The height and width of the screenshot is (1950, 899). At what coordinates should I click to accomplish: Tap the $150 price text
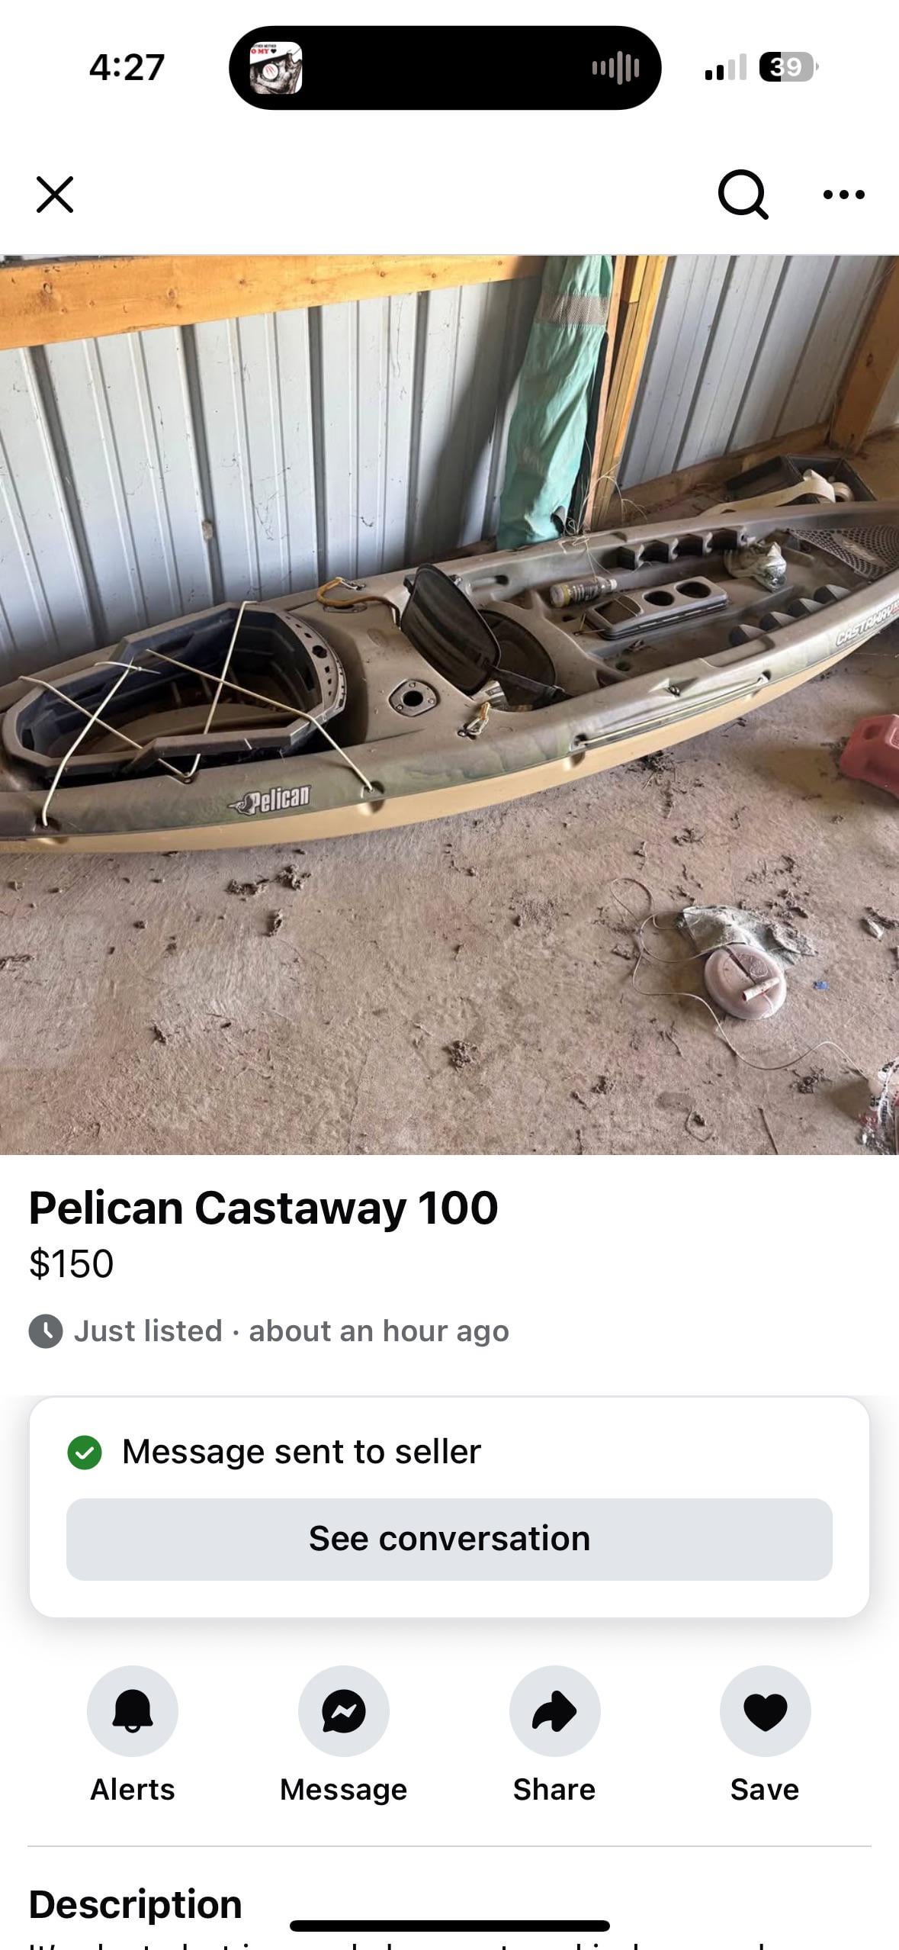71,1263
